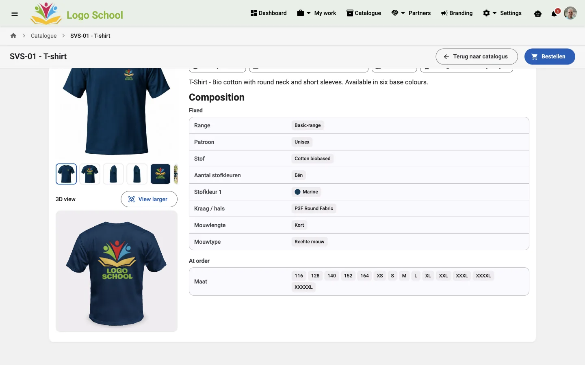Click the Bestellen order button
Image resolution: width=585 pixels, height=365 pixels.
pos(550,56)
